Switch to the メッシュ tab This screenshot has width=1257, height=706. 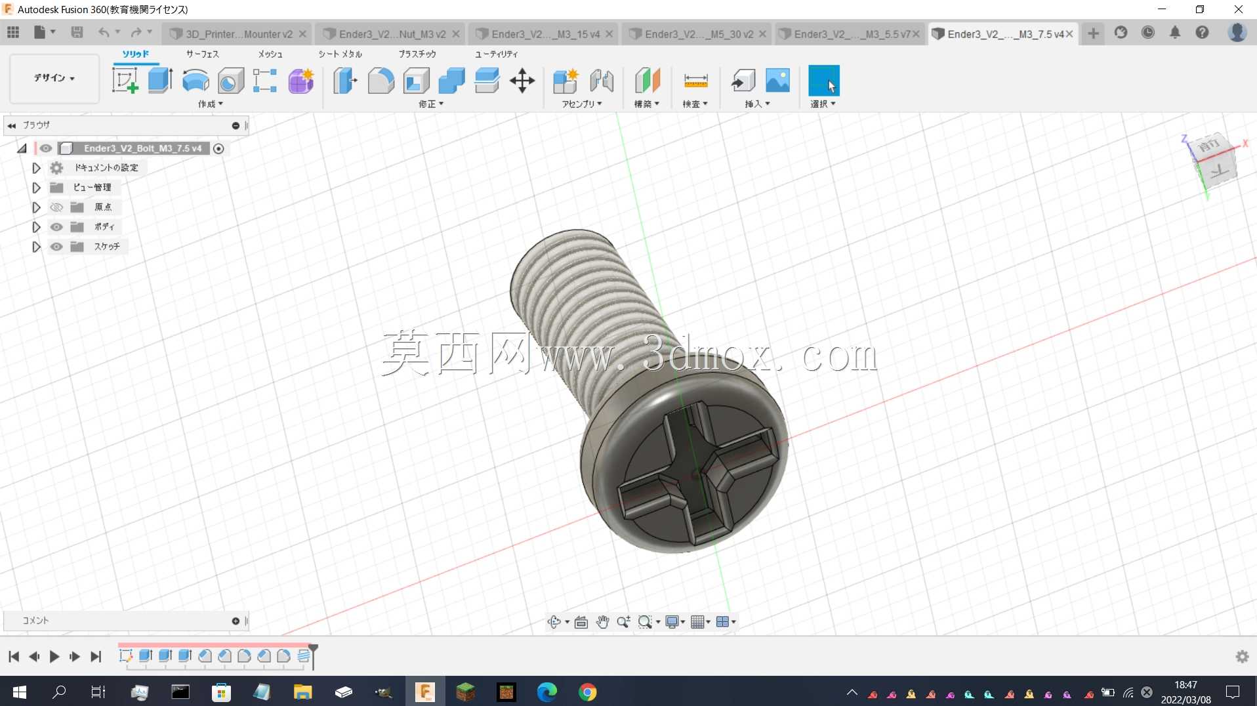pos(270,54)
